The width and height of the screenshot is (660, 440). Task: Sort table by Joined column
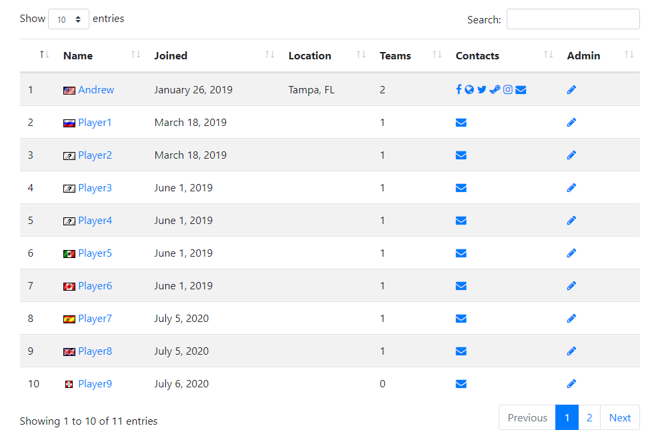(214, 55)
